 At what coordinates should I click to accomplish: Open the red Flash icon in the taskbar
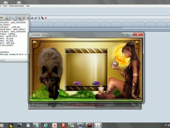click(x=63, y=125)
